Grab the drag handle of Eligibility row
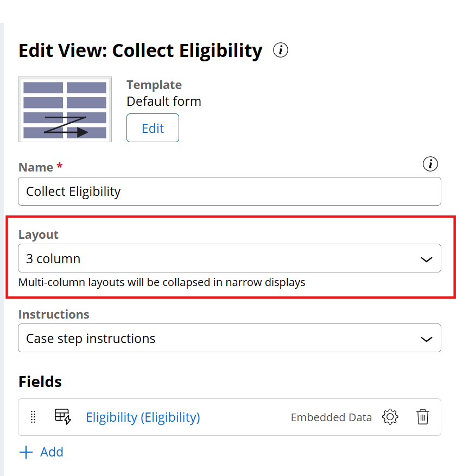 [x=33, y=417]
